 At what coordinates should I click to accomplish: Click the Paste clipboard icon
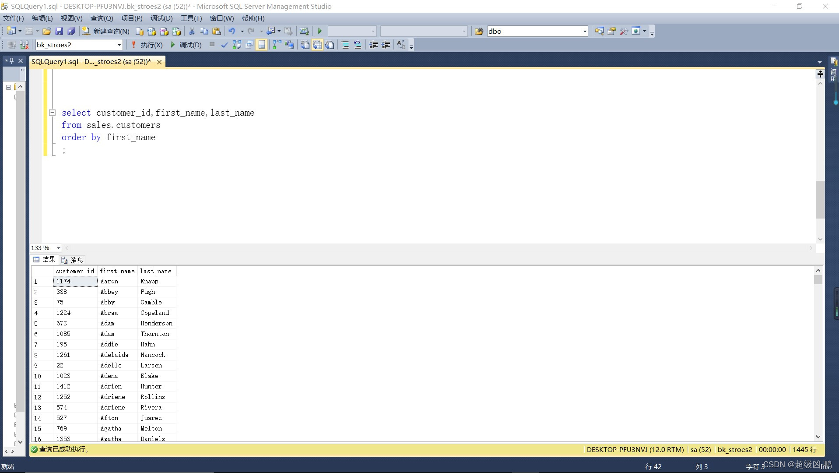(216, 31)
